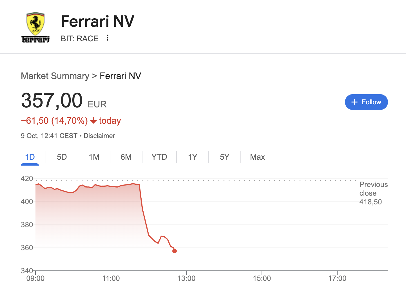This screenshot has width=406, height=289.
Task: Click the plus Follow button
Action: point(366,102)
